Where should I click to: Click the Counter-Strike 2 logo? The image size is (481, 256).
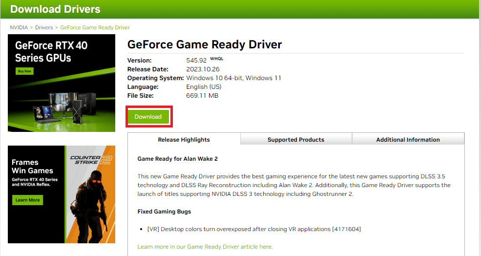coord(91,161)
